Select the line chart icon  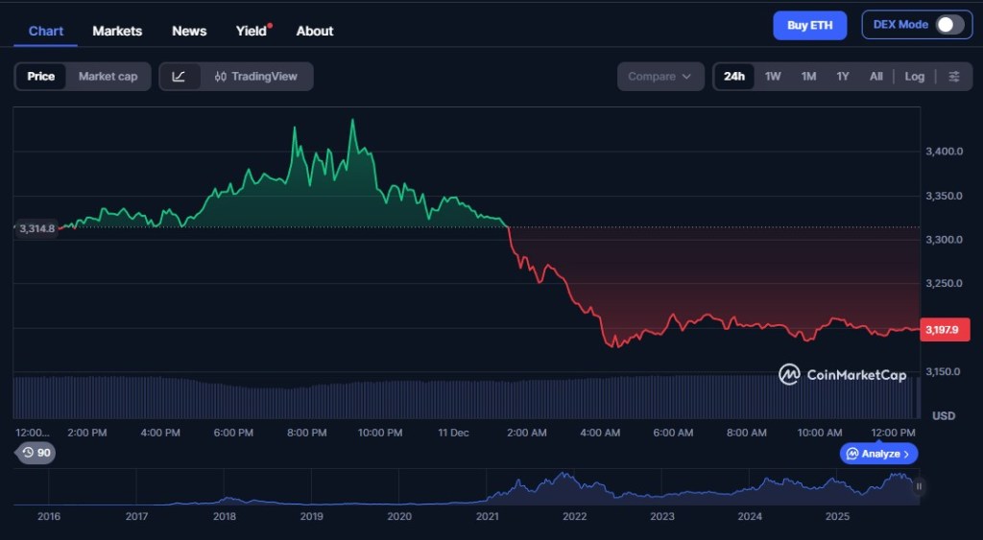coord(180,77)
